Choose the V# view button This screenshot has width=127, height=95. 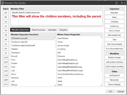pos(6,35)
